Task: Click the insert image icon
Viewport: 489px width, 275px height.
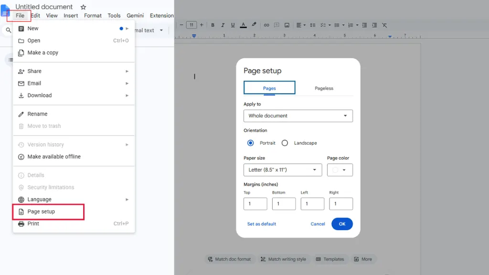Action: pyautogui.click(x=287, y=25)
